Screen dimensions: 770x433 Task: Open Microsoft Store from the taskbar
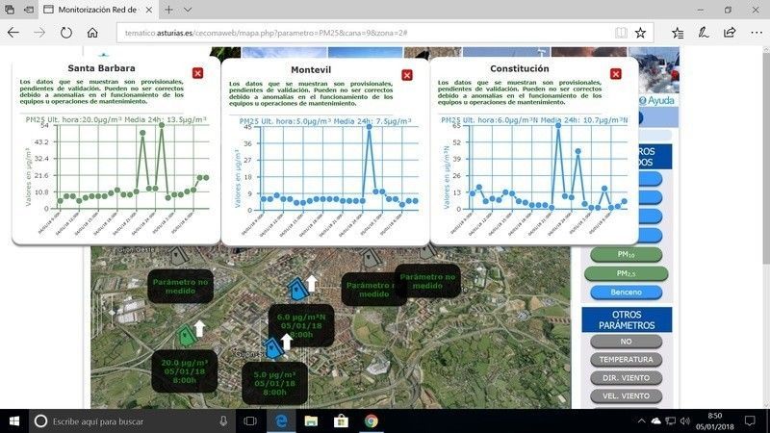click(x=340, y=420)
